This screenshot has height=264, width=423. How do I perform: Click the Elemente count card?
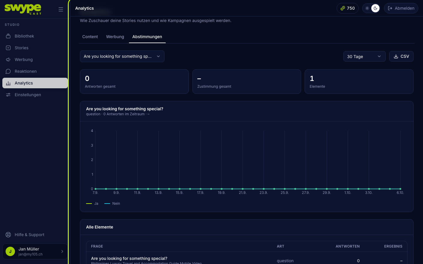359,82
